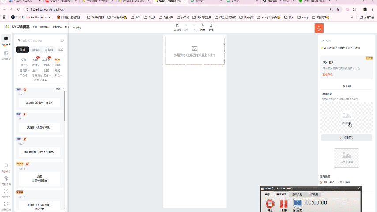Move element down with the 下移 icon

pyautogui.click(x=194, y=27)
